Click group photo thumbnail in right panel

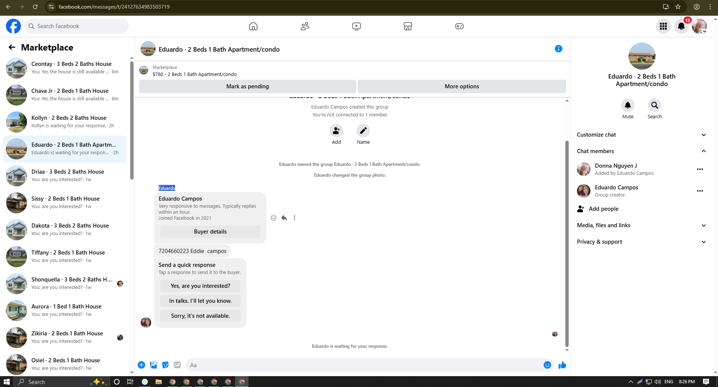[x=642, y=56]
